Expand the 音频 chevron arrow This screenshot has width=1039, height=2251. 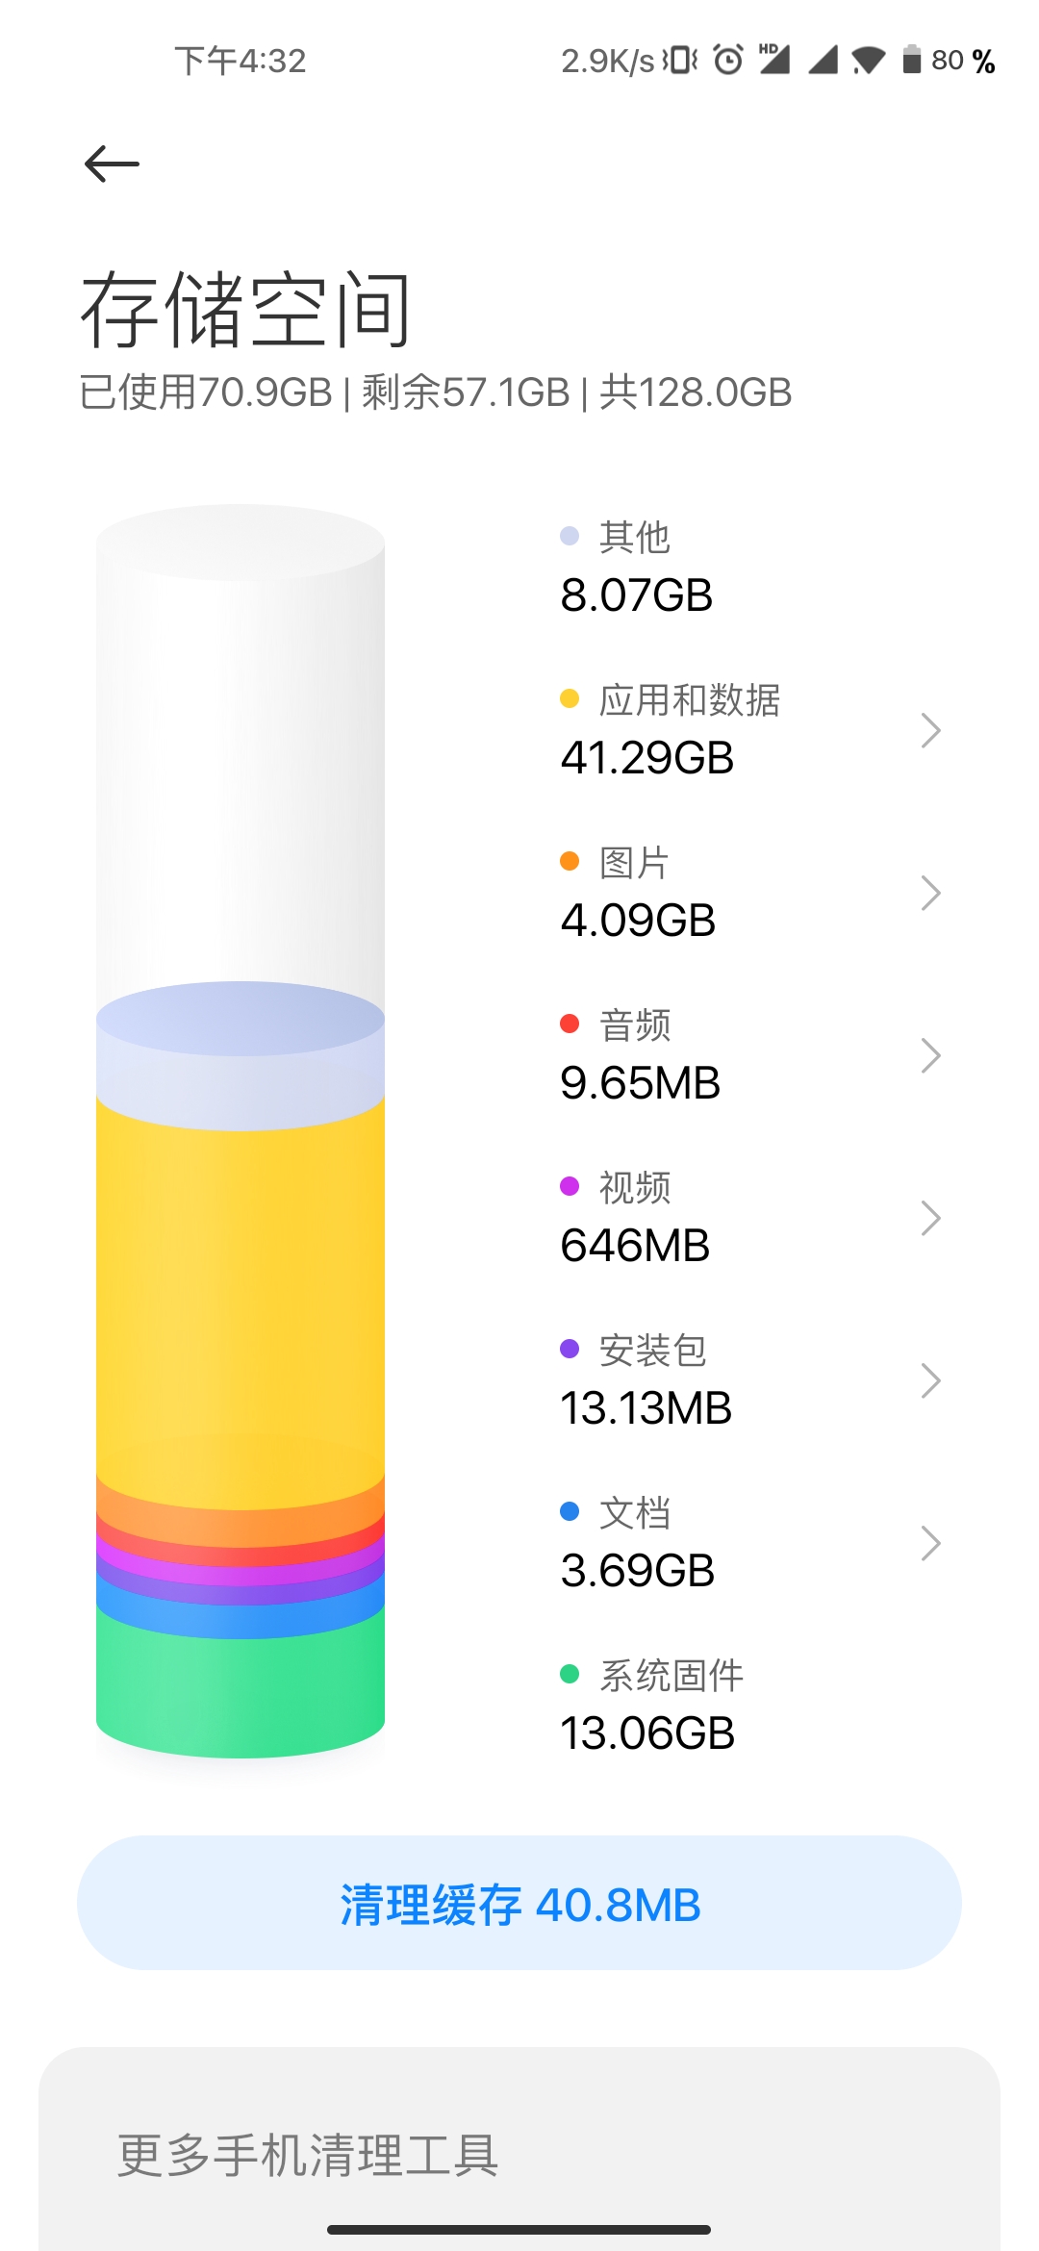click(x=929, y=1055)
